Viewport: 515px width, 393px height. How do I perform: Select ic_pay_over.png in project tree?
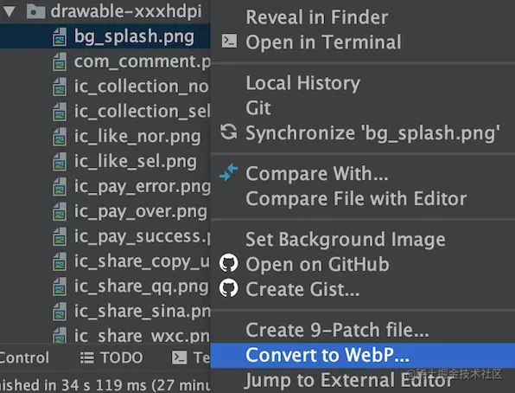point(141,211)
